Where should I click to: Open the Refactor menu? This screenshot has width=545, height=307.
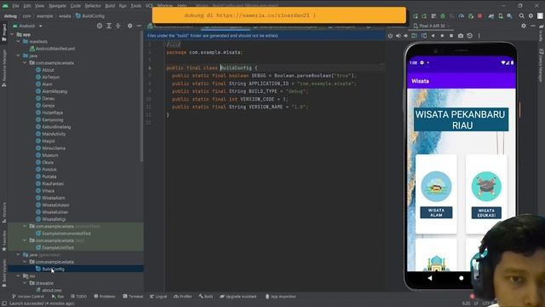click(93, 6)
